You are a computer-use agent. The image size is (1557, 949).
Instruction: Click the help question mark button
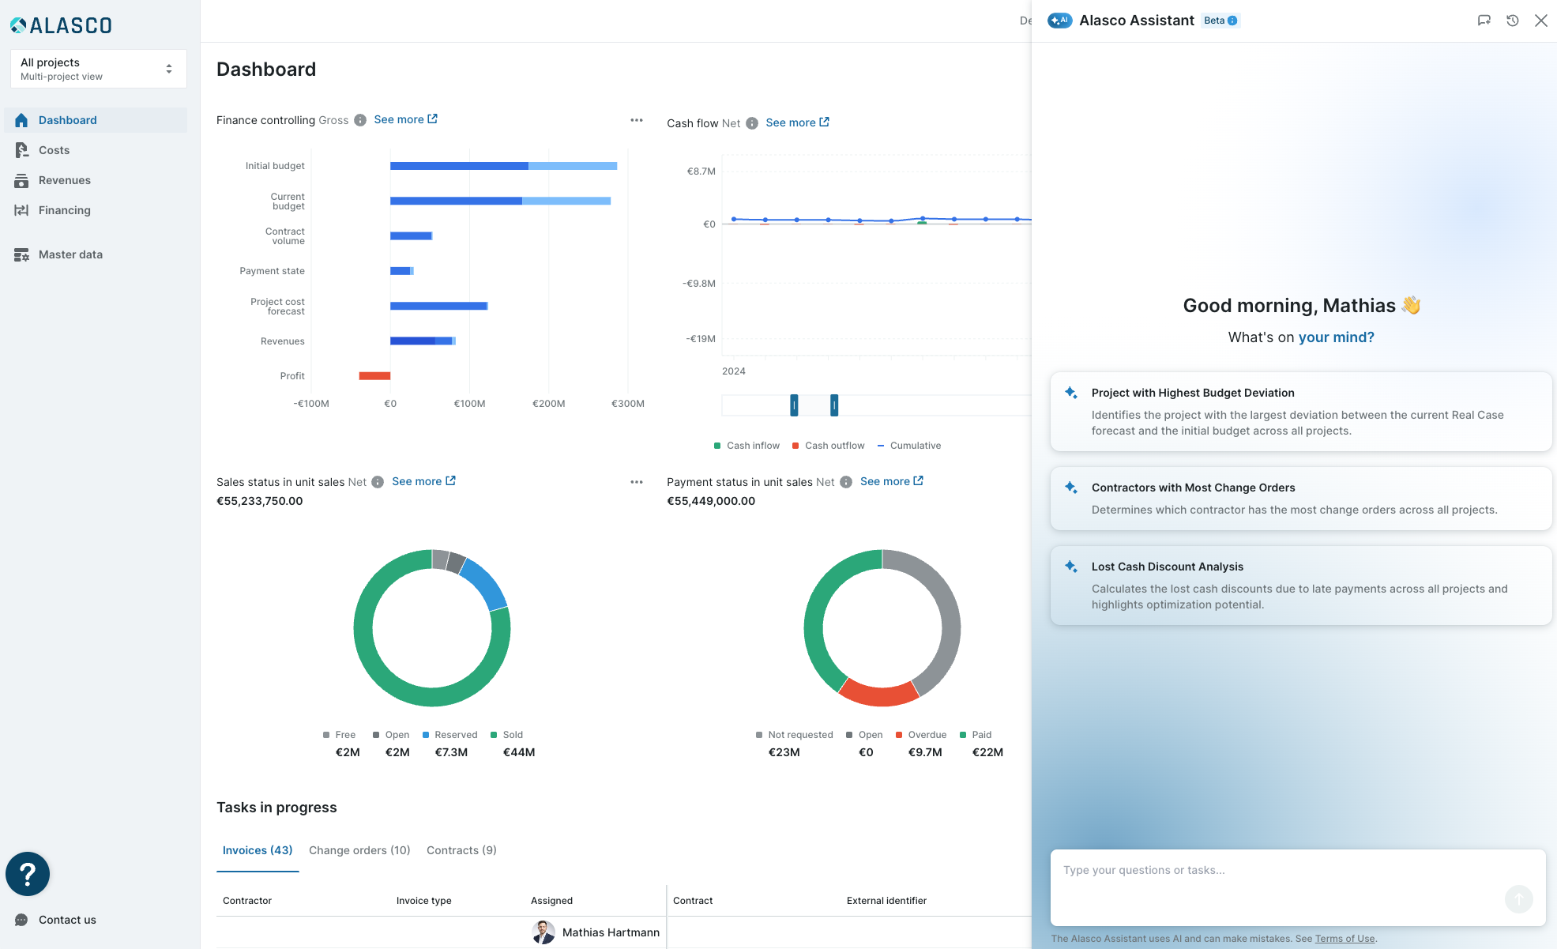pyautogui.click(x=28, y=874)
